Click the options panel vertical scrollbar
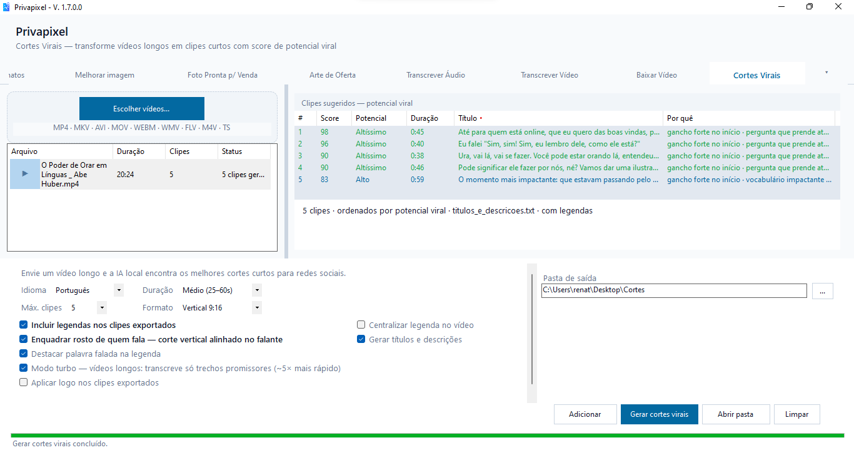The width and height of the screenshot is (854, 450). (x=533, y=329)
